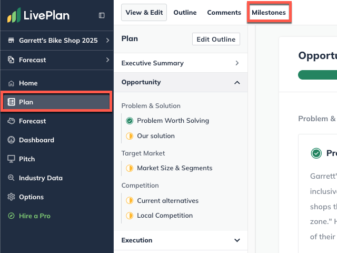The image size is (337, 253).
Task: Click the Executive Summary section title
Action: point(153,63)
